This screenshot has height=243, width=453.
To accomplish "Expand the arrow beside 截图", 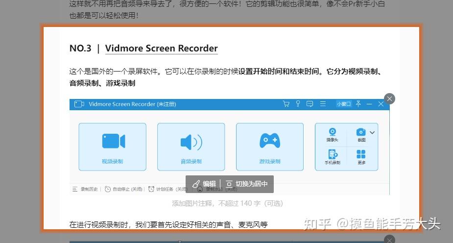I will click(x=372, y=132).
